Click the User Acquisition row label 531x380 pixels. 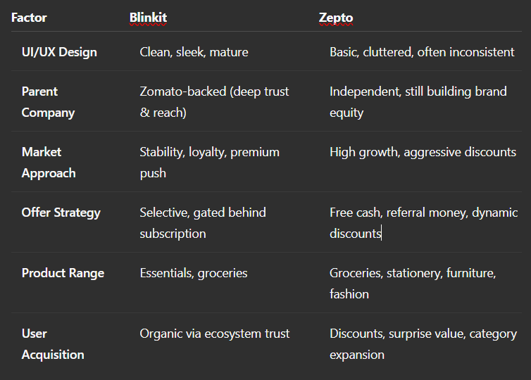pos(52,344)
